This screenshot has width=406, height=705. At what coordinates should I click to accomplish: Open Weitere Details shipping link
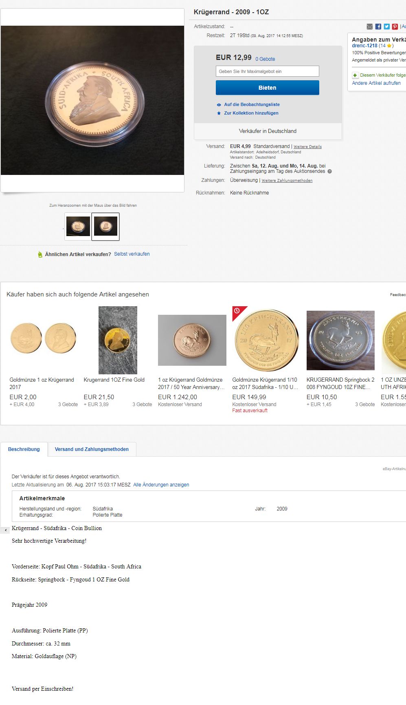(x=307, y=147)
